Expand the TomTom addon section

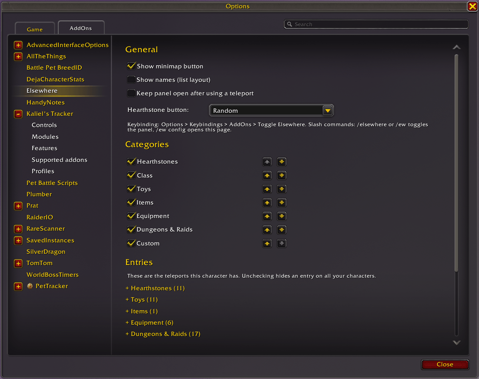[x=18, y=263]
